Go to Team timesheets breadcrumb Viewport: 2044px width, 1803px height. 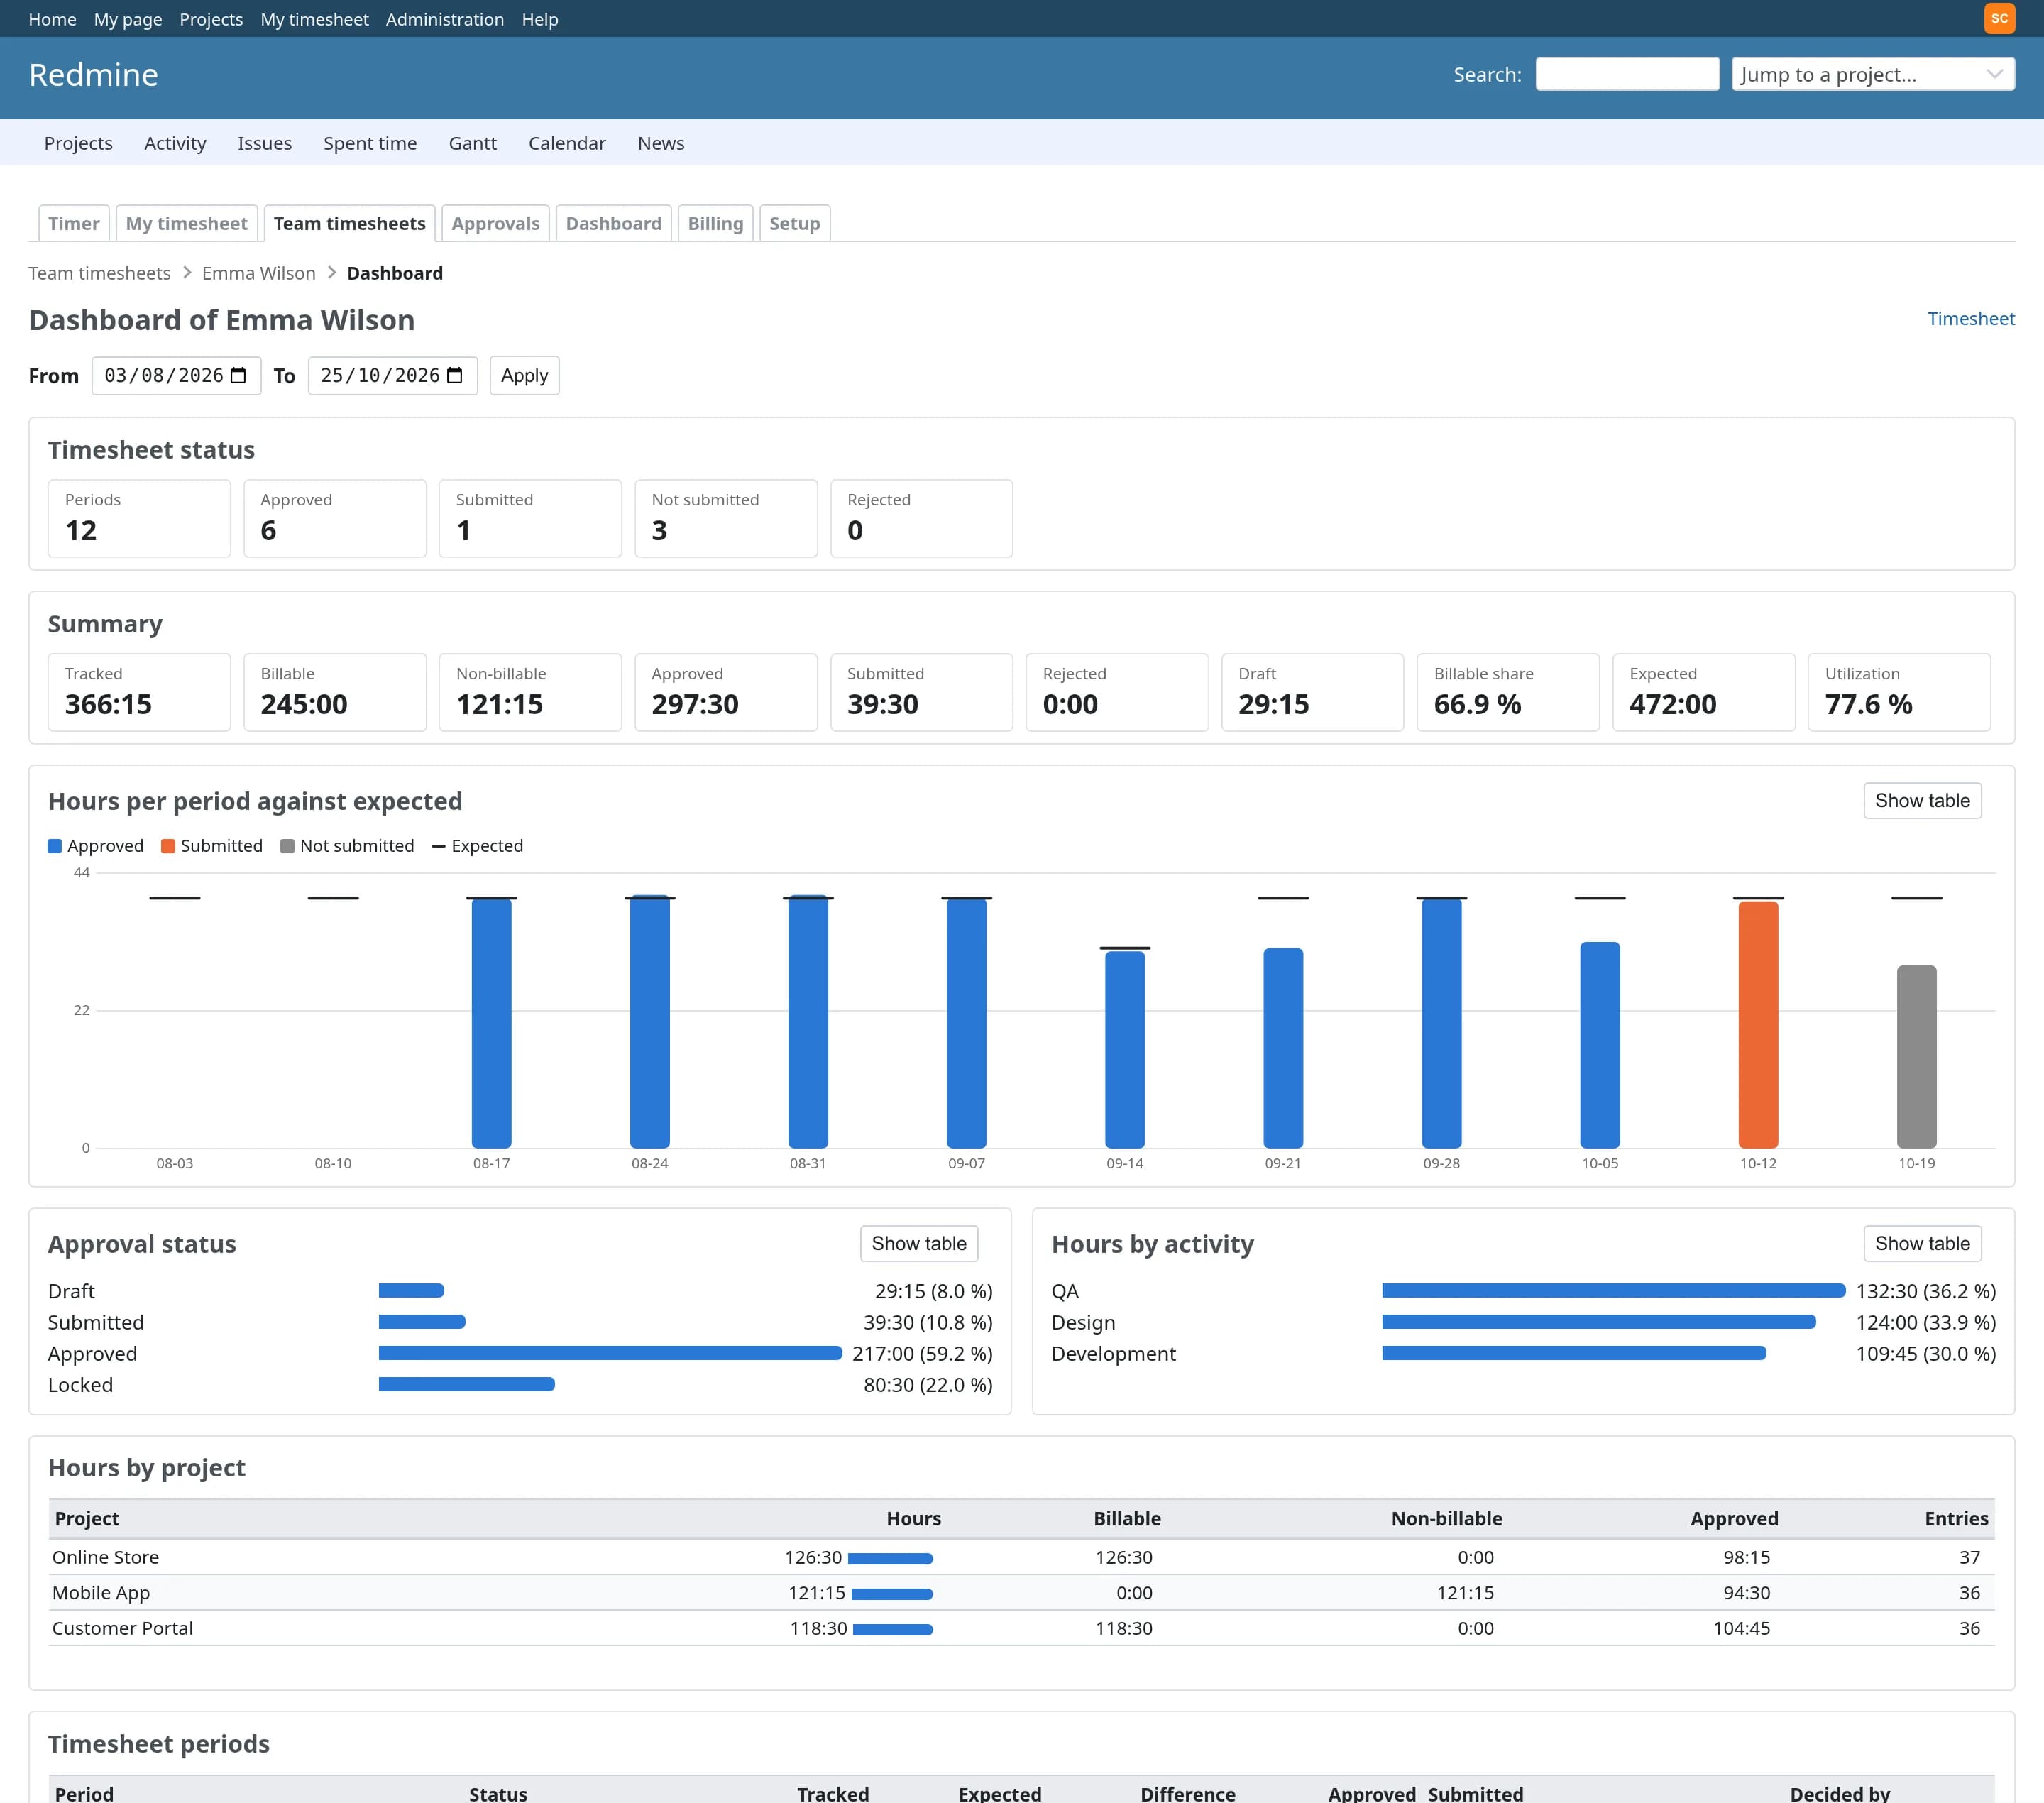tap(99, 273)
